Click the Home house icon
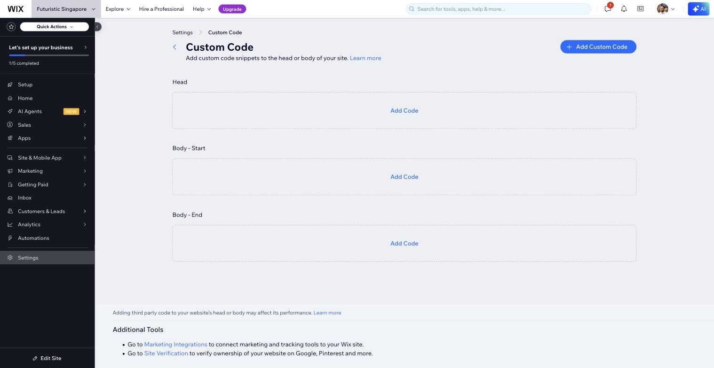This screenshot has width=714, height=368. pos(10,98)
